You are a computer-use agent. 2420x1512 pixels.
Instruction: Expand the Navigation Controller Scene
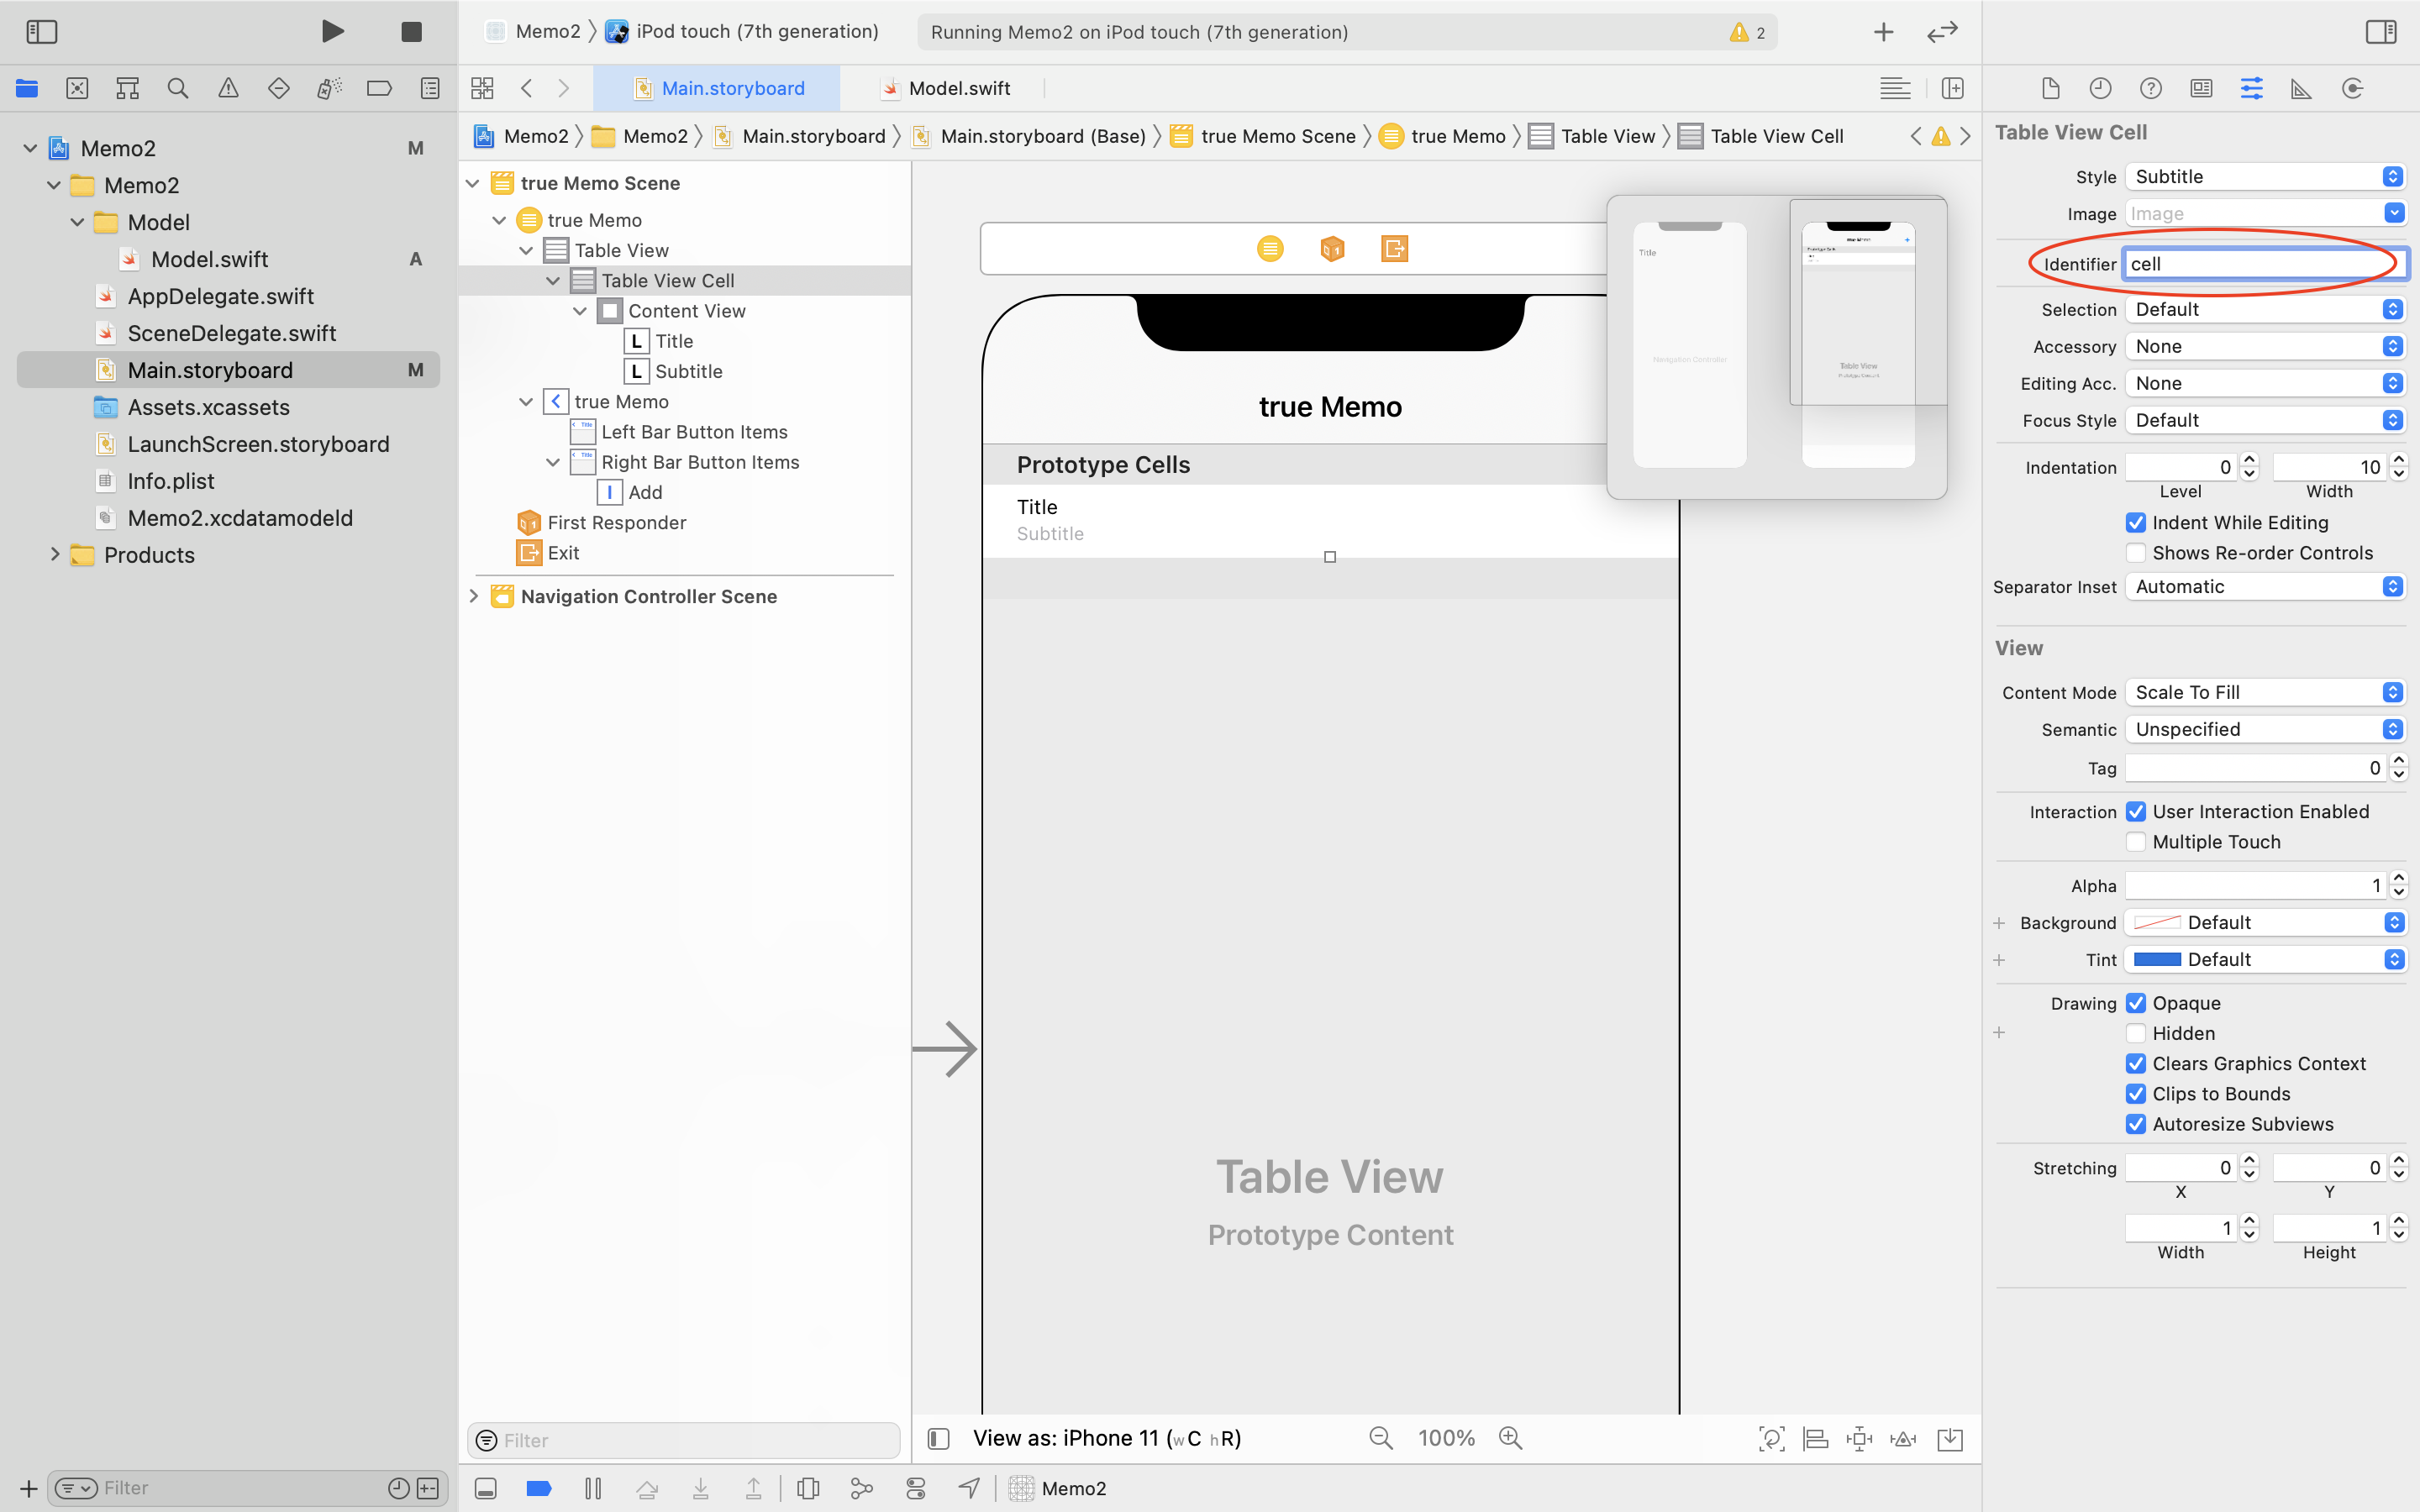(474, 597)
